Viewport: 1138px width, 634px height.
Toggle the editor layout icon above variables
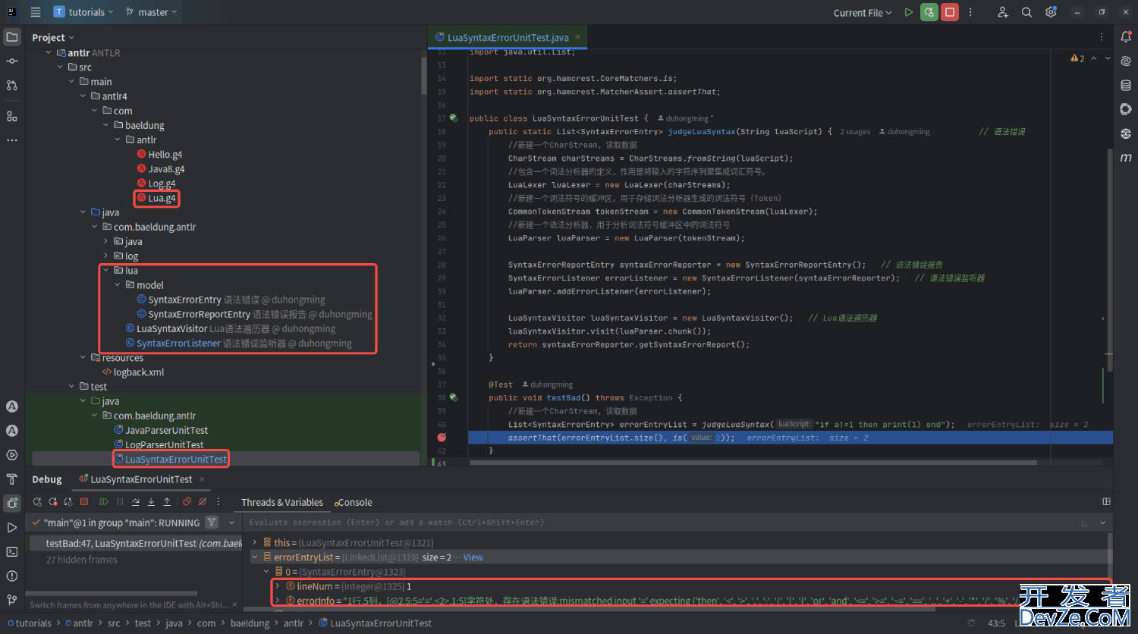[x=1106, y=502]
